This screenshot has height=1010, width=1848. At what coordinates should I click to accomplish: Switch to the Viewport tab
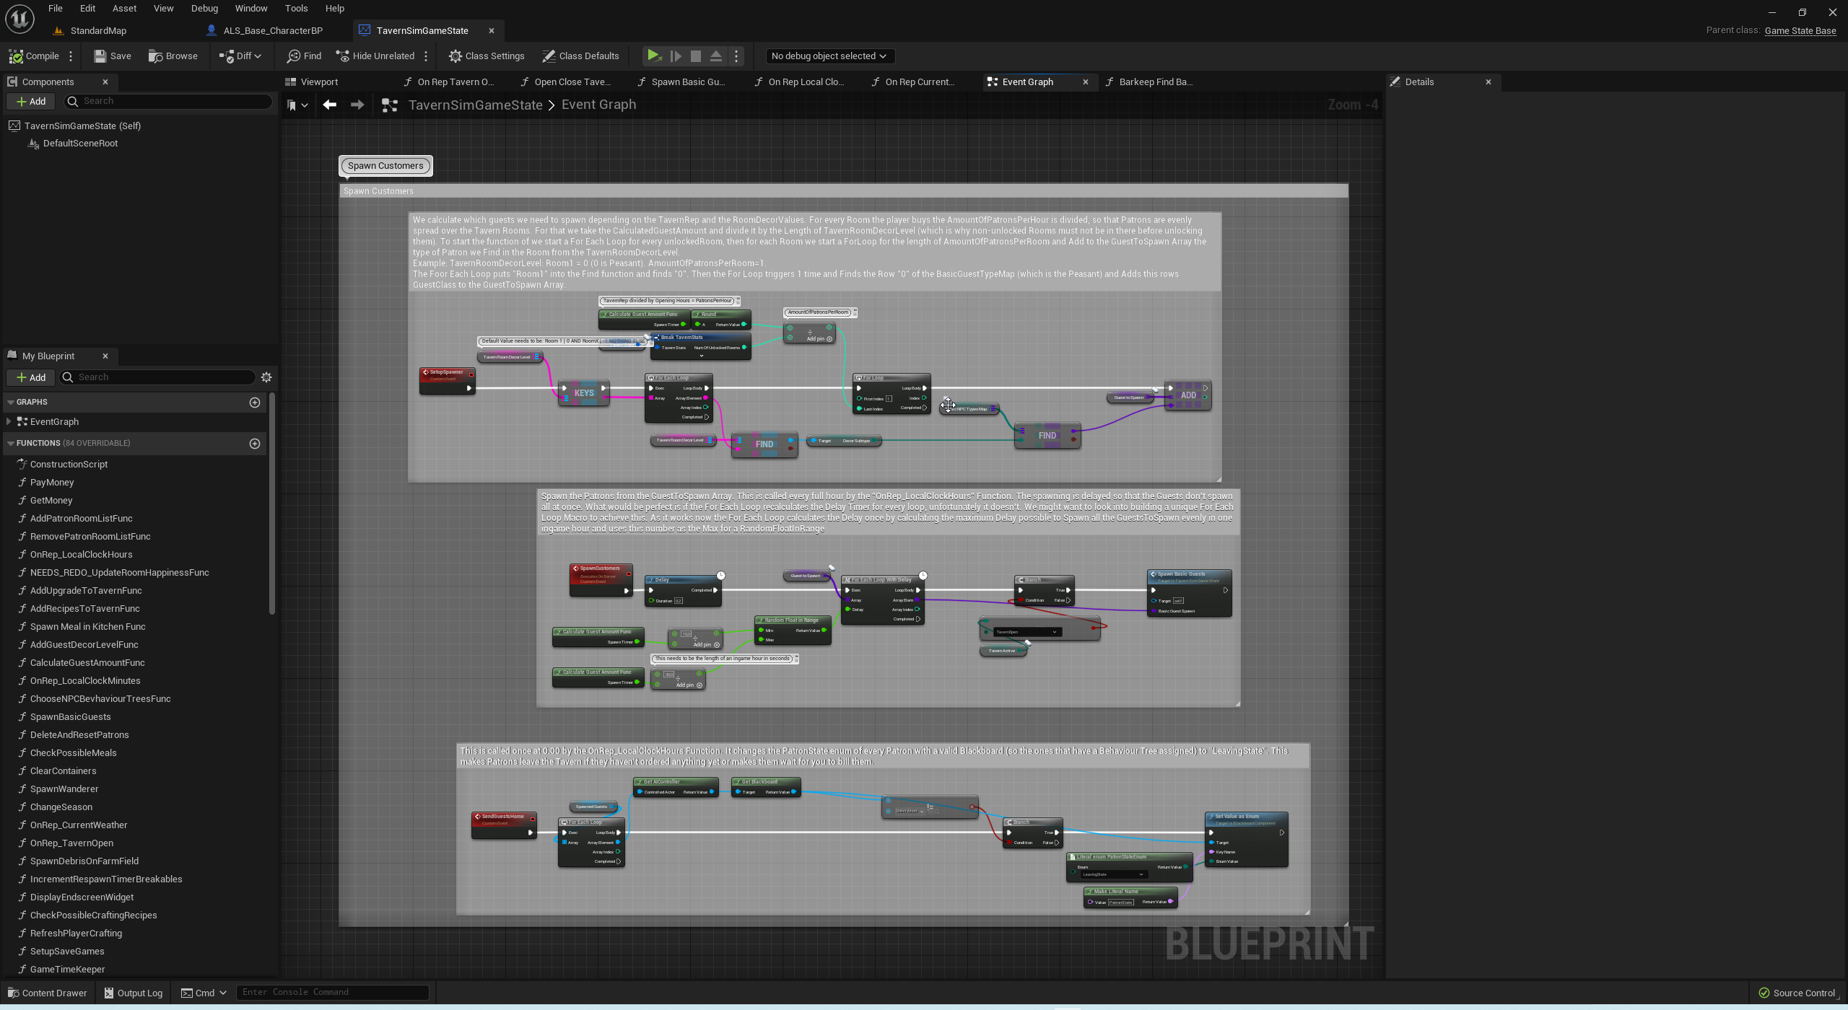tap(312, 82)
